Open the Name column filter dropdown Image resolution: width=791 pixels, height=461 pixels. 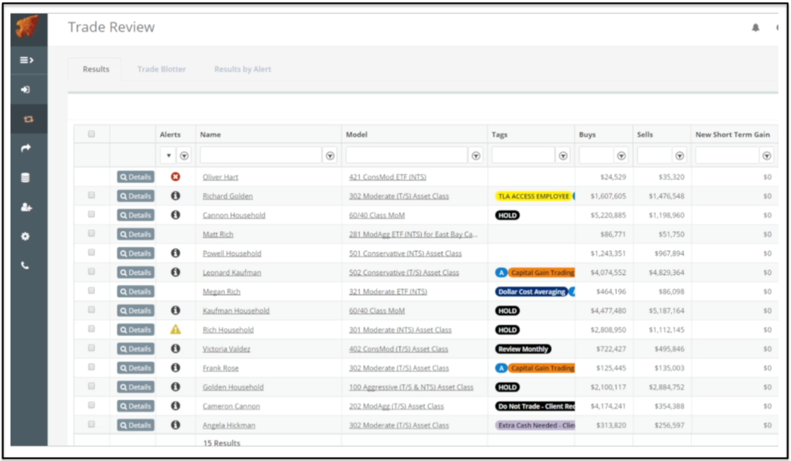pyautogui.click(x=330, y=155)
